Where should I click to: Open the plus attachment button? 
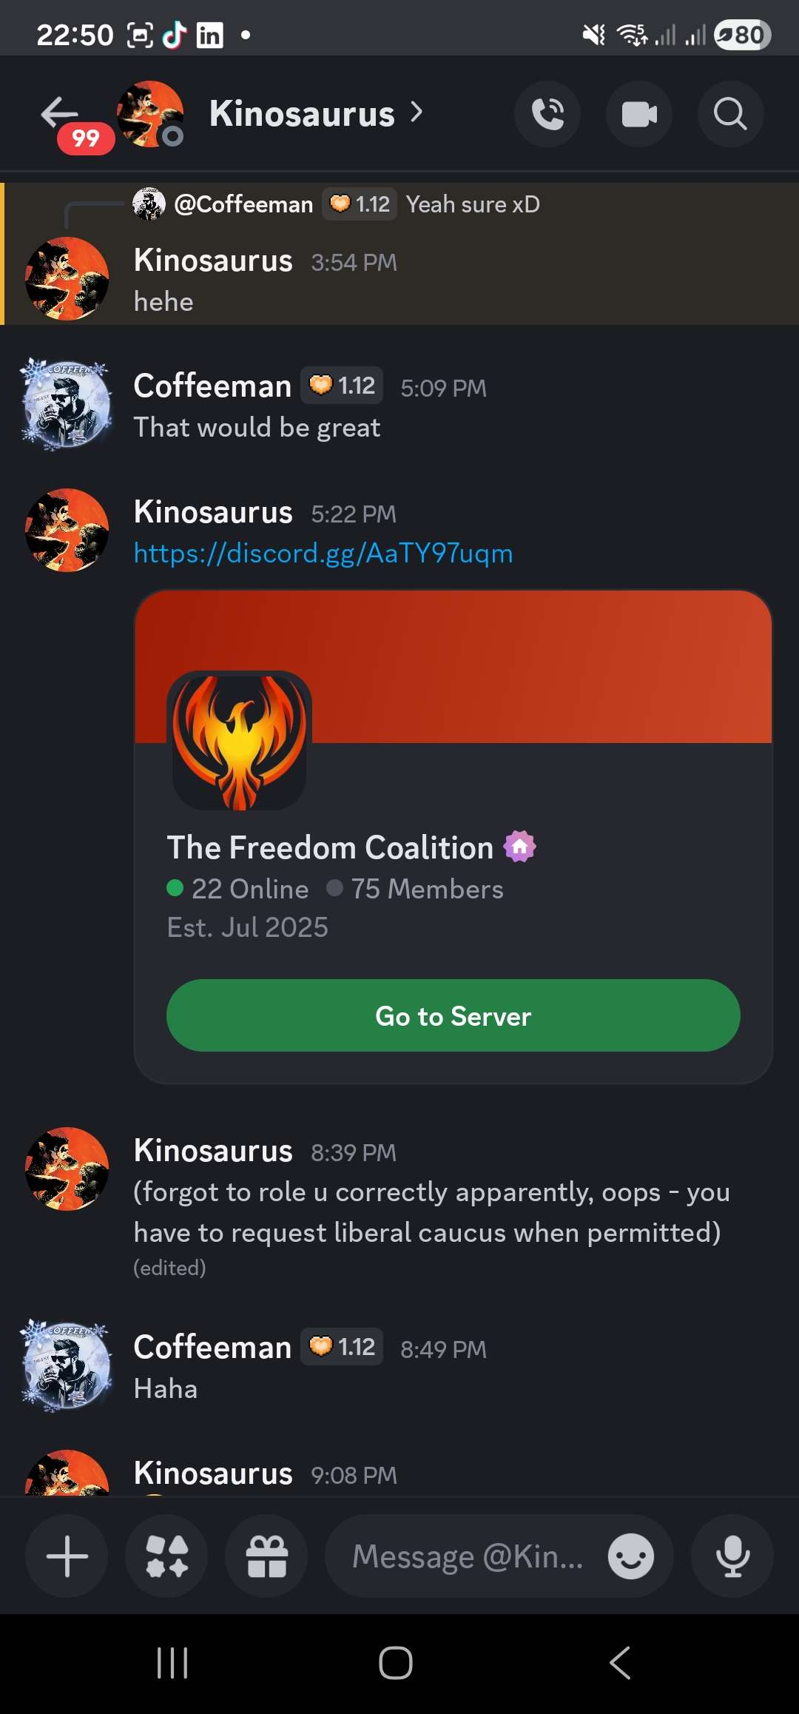[67, 1556]
